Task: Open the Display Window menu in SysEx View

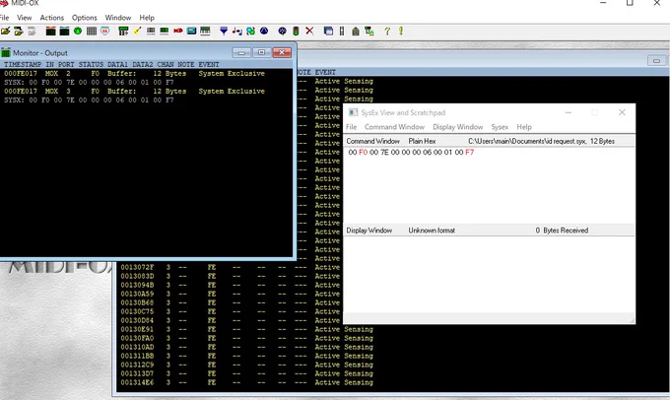Action: coord(457,127)
